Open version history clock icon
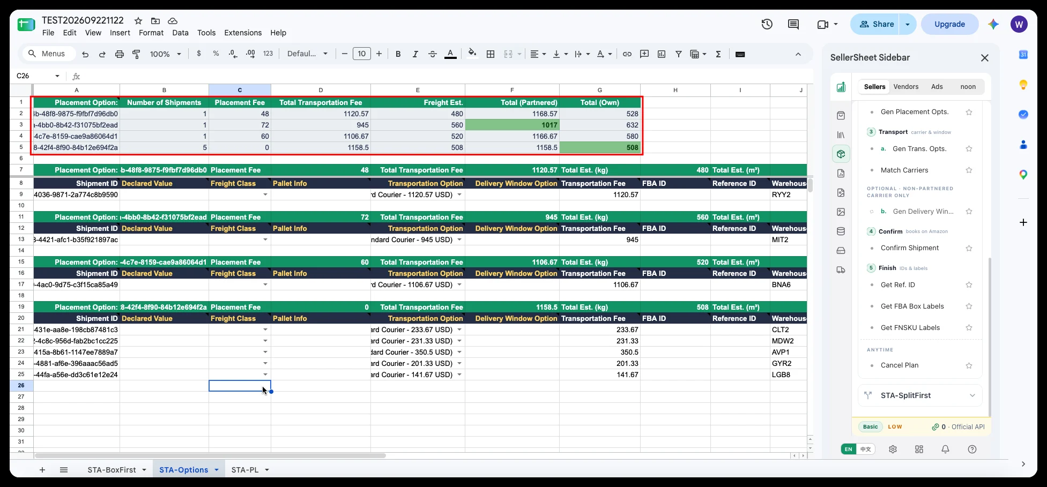The width and height of the screenshot is (1047, 487). coord(767,24)
